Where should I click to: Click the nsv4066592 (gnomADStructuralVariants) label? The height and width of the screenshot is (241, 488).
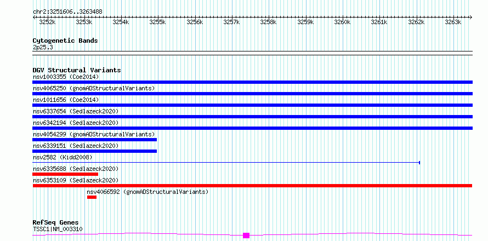(148, 192)
